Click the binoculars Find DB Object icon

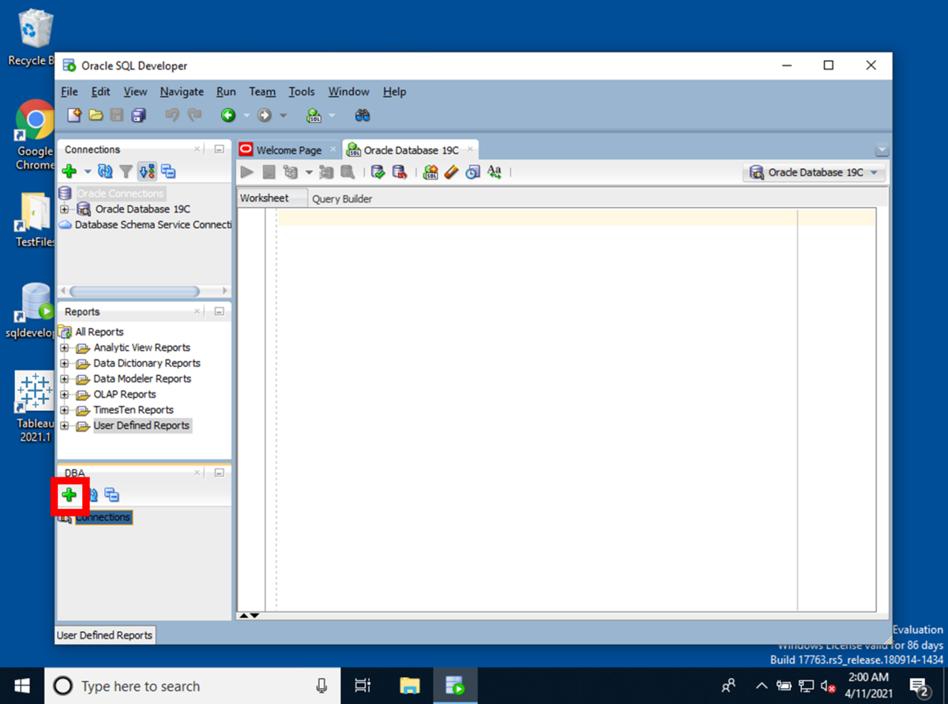click(x=363, y=115)
